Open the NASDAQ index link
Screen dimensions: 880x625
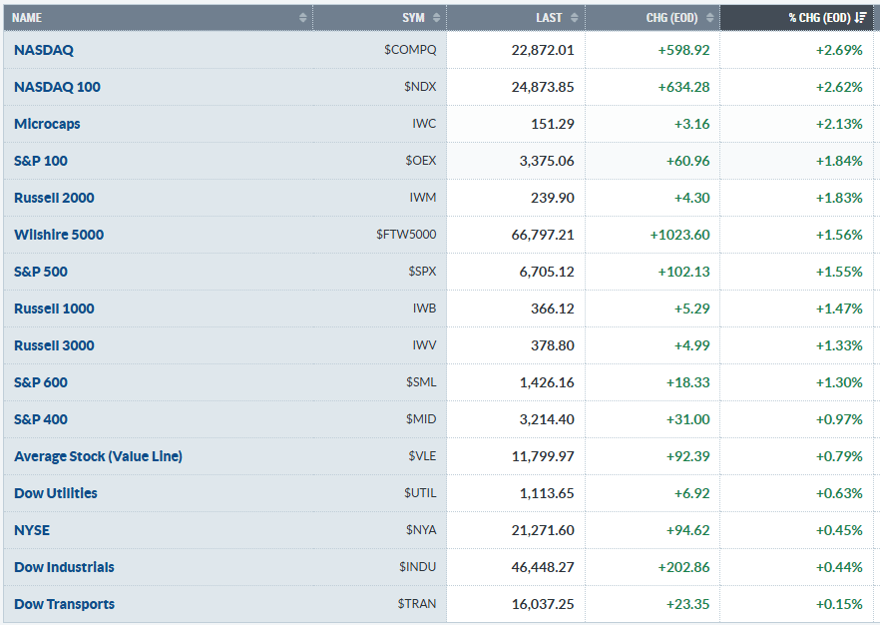(x=44, y=50)
